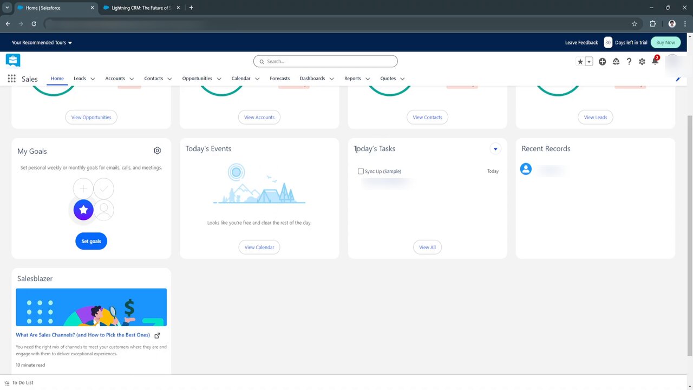Click the Global Actions plus icon
The height and width of the screenshot is (390, 693).
tap(602, 62)
